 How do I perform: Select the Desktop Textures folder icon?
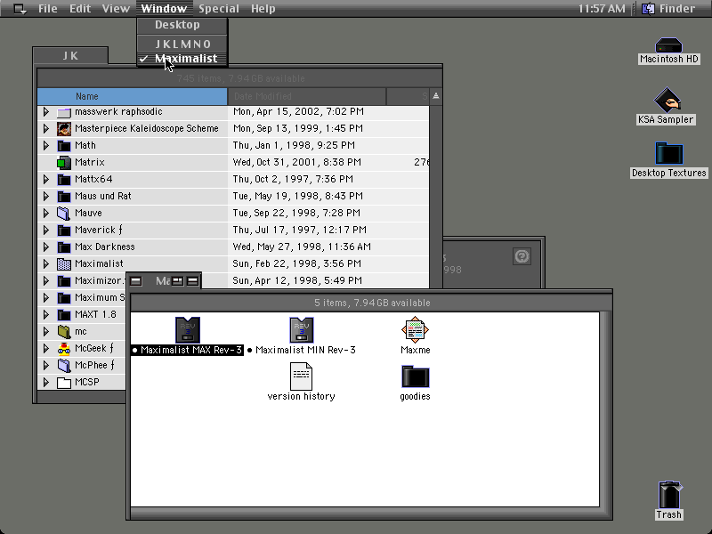pyautogui.click(x=669, y=153)
